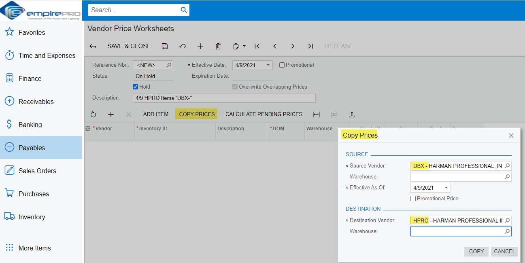Open the Source Vendor lookup

point(507,166)
